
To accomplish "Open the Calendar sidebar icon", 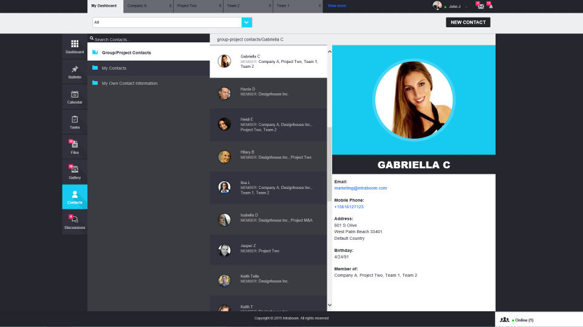I will coord(75,97).
